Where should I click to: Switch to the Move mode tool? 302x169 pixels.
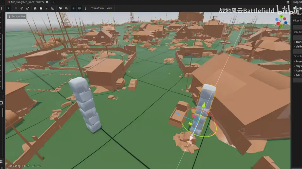(x=16, y=8)
